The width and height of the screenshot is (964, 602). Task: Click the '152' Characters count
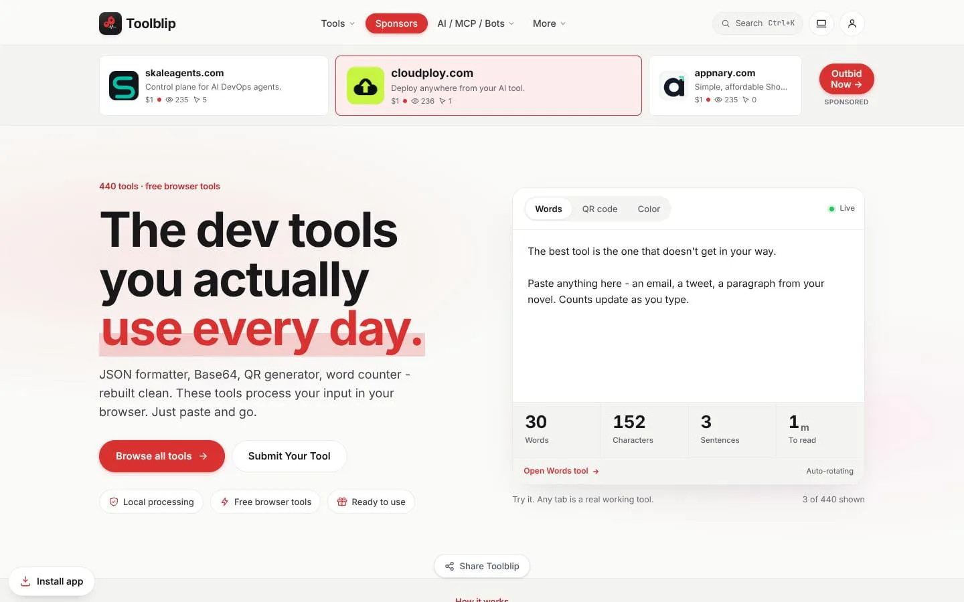[629, 422]
